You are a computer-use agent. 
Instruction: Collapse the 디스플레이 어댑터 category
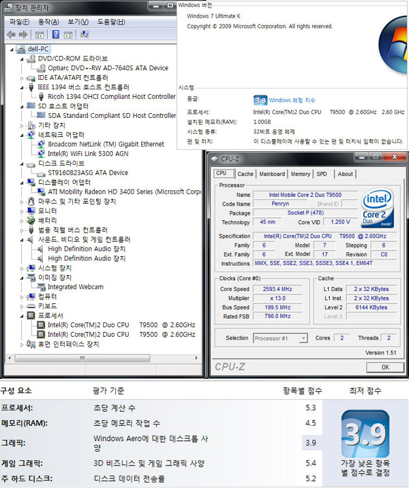(22, 183)
